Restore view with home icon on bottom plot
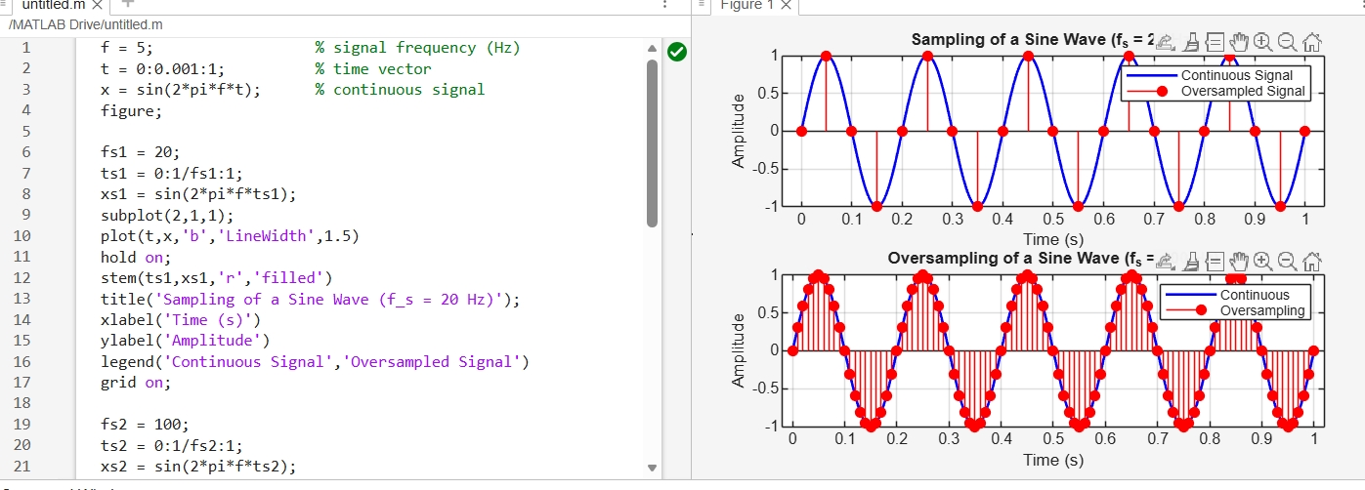The width and height of the screenshot is (1365, 490). point(1311,261)
